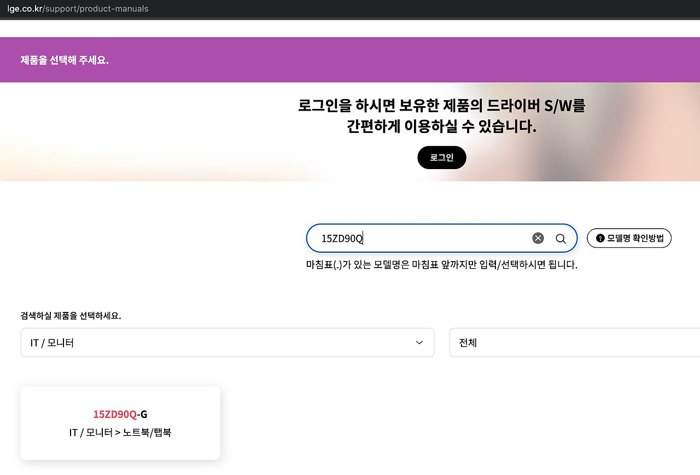Click the login promotion heading text

coord(442,117)
